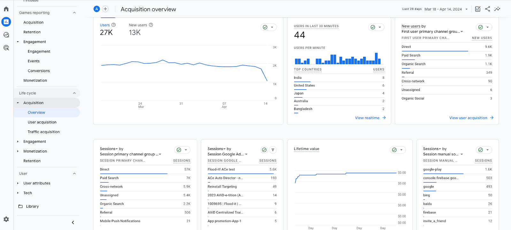This screenshot has width=511, height=230.
Task: Open the Home icon in left rail
Action: pos(6,9)
